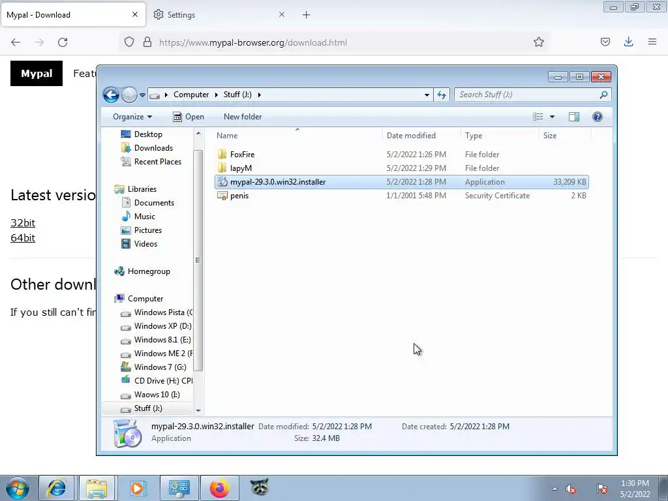668x501 pixels.
Task: Click navigation pane scroll-down arrow
Action: tap(198, 410)
